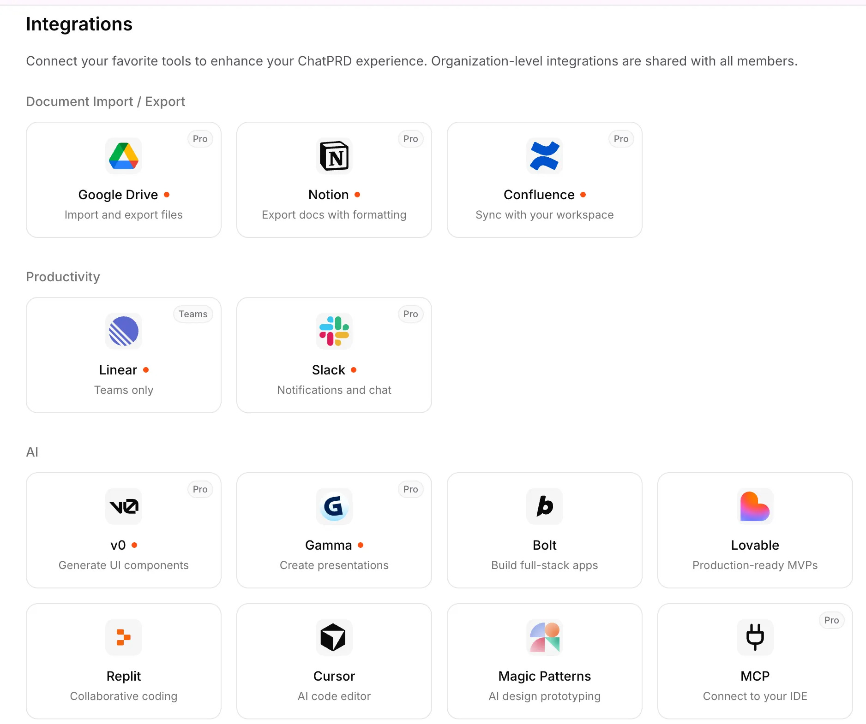Click 'Sync with your workspace' description
This screenshot has width=866, height=724.
[x=545, y=215]
